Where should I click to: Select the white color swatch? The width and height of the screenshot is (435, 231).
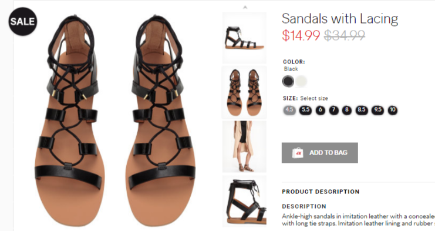[x=301, y=81]
